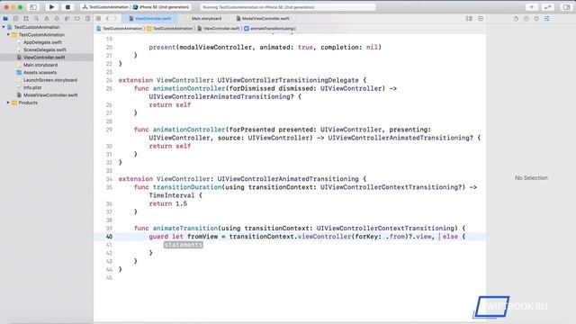Click 'return self' on line 26
Viewport: 576px width, 324px height.
[x=170, y=104]
